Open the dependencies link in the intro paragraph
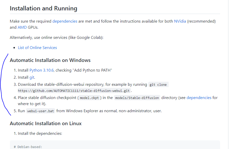The height and width of the screenshot is (149, 235). (x=65, y=21)
